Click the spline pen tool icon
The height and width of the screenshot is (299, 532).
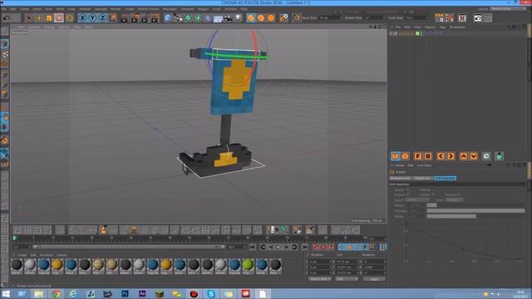pyautogui.click(x=178, y=18)
